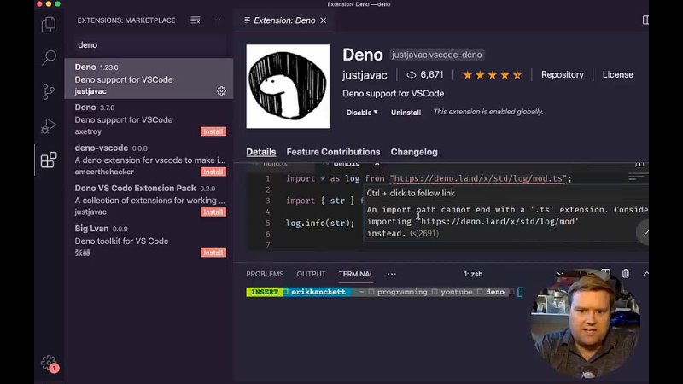
Task: Click 'Deno support for VSCode' description in details
Action: tap(393, 94)
